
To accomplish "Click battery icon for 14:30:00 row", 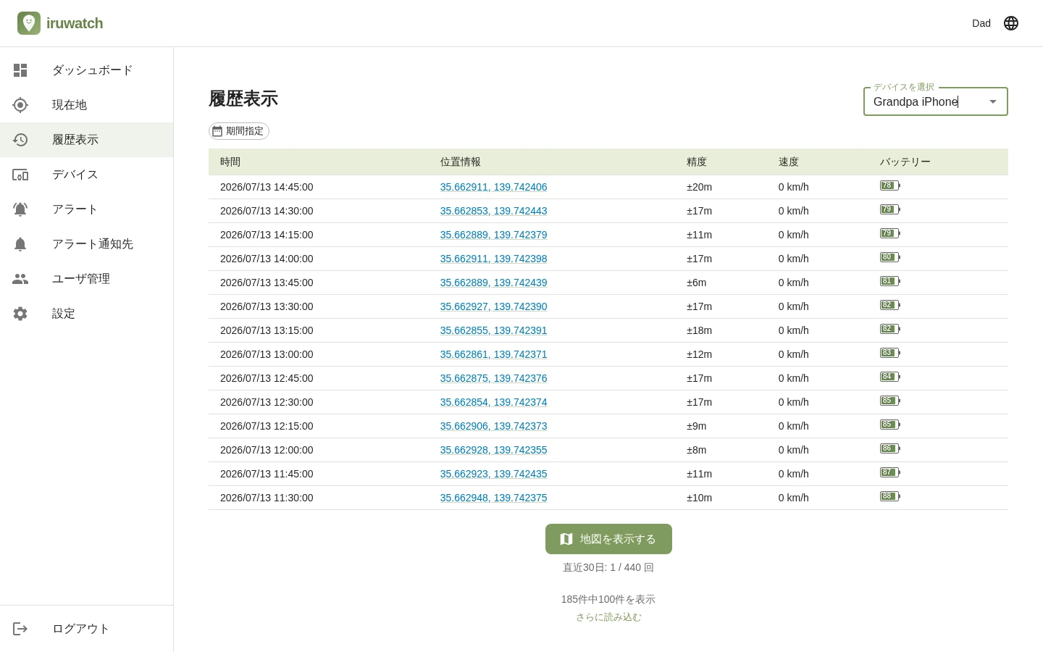I will 890,209.
